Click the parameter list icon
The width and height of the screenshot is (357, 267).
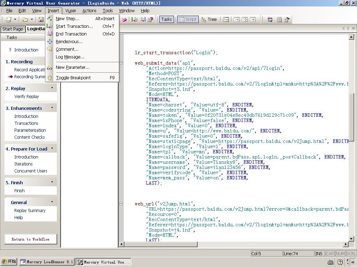click(279, 19)
